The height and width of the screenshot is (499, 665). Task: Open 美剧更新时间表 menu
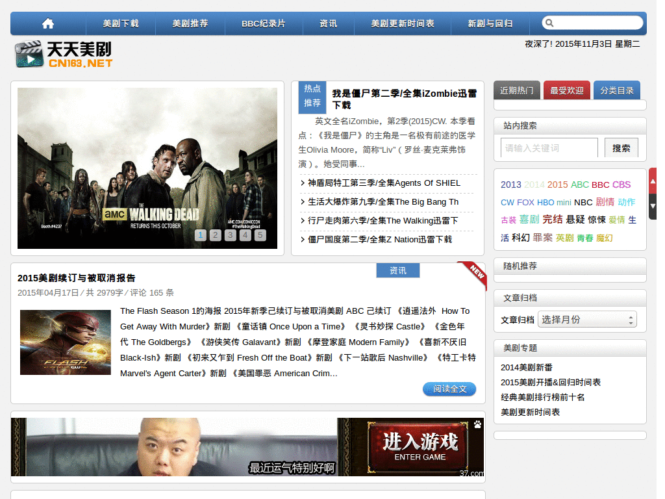click(x=403, y=24)
